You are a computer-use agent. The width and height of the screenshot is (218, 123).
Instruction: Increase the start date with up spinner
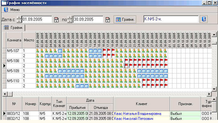(x=19, y=18)
